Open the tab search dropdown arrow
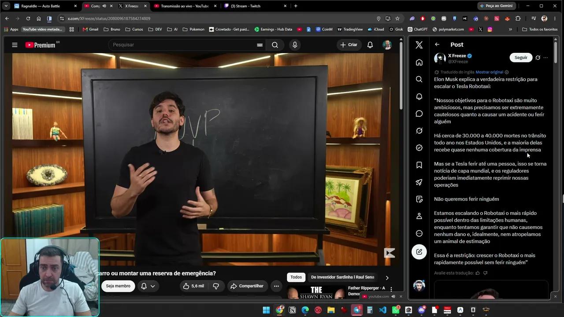Screen dimensions: 564x317 (6, 6)
